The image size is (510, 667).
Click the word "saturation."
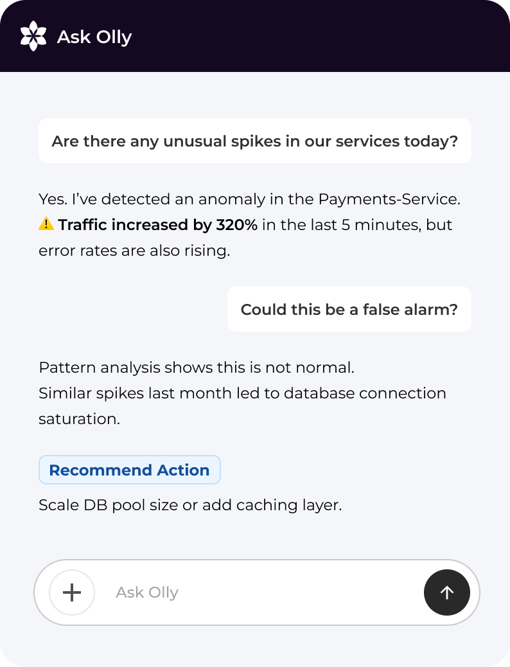(x=78, y=419)
